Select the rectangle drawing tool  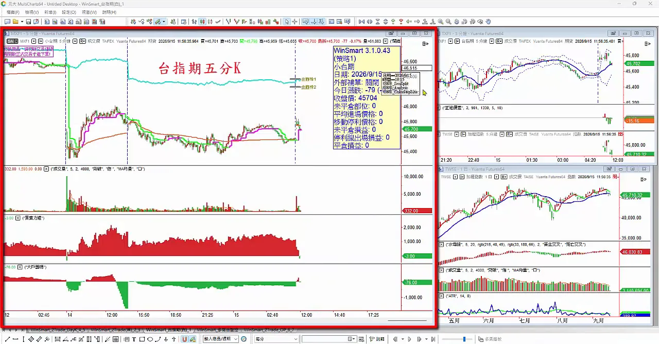[x=142, y=339]
